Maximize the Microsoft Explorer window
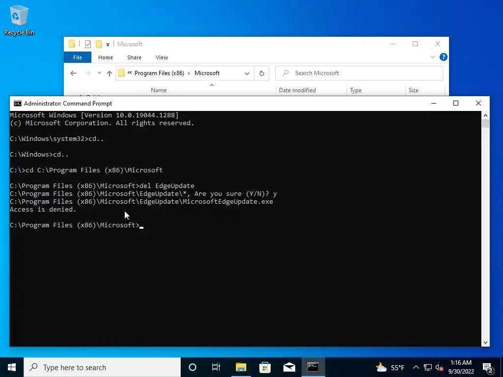 (x=415, y=44)
